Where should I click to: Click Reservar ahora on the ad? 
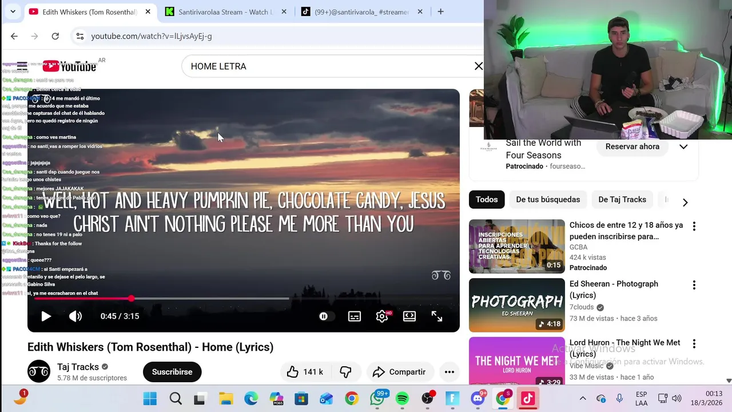pyautogui.click(x=632, y=146)
